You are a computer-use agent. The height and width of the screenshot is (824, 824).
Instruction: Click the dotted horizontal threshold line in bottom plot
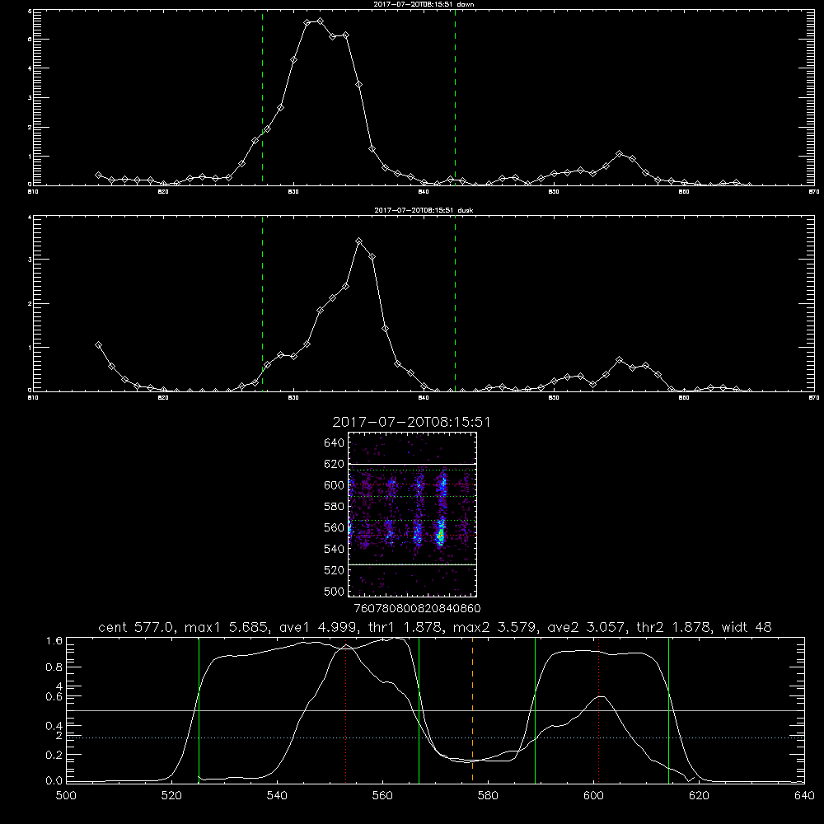pos(436,737)
